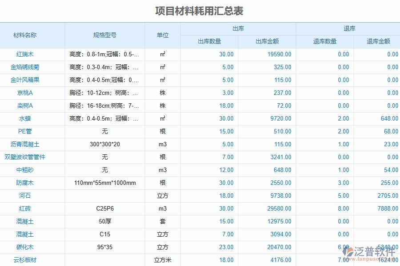Image resolution: width=400 pixels, height=266 pixels.
Task: Click the 出库 group header
Action: pyautogui.click(x=238, y=28)
